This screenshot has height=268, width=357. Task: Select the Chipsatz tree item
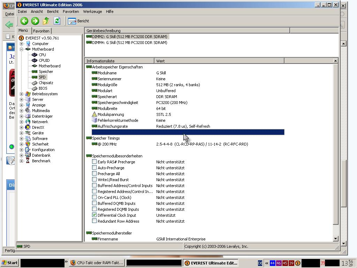click(46, 83)
